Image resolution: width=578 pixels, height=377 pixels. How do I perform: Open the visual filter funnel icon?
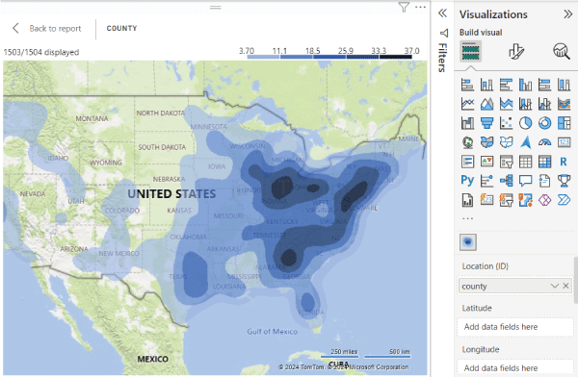pyautogui.click(x=404, y=7)
